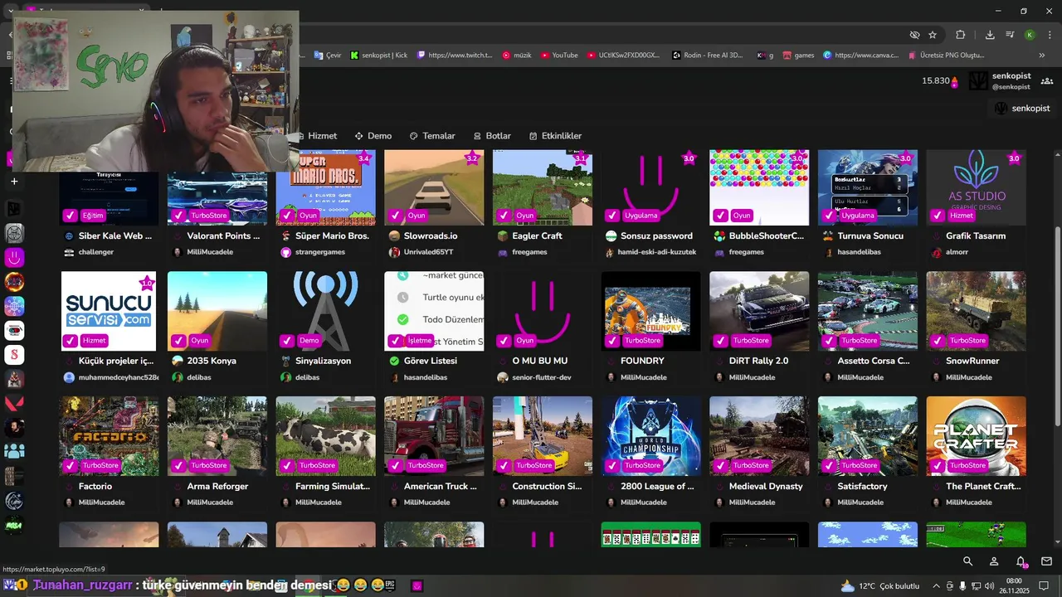Open the BubbleShooter game thumbnail
This screenshot has width=1062, height=597.
coord(759,187)
